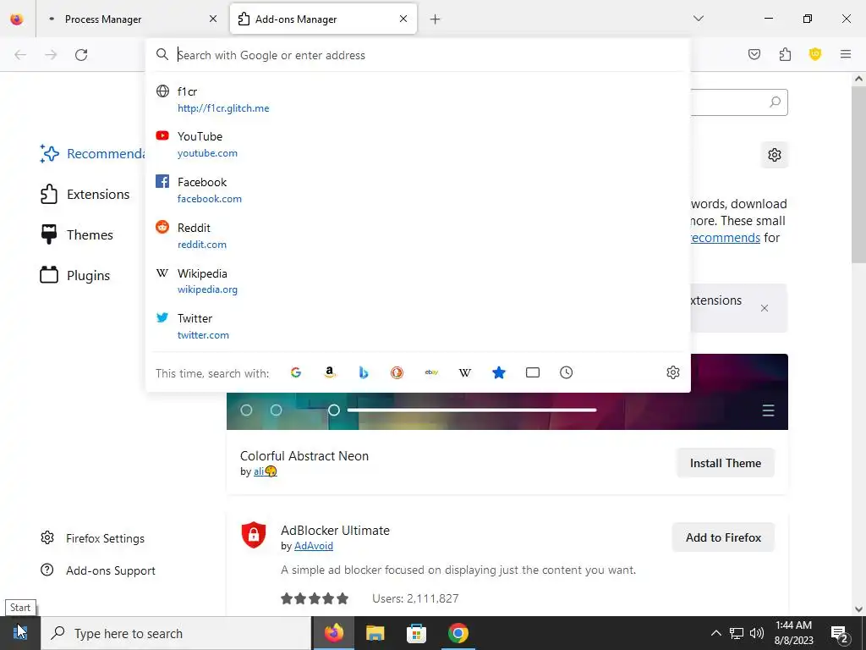Select the Reddit suggestion
The height and width of the screenshot is (650, 866).
click(418, 235)
